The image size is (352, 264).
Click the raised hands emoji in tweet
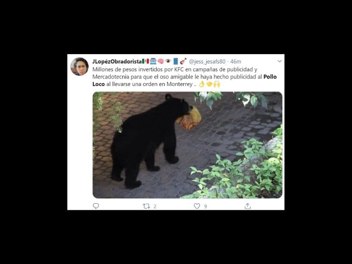(217, 84)
